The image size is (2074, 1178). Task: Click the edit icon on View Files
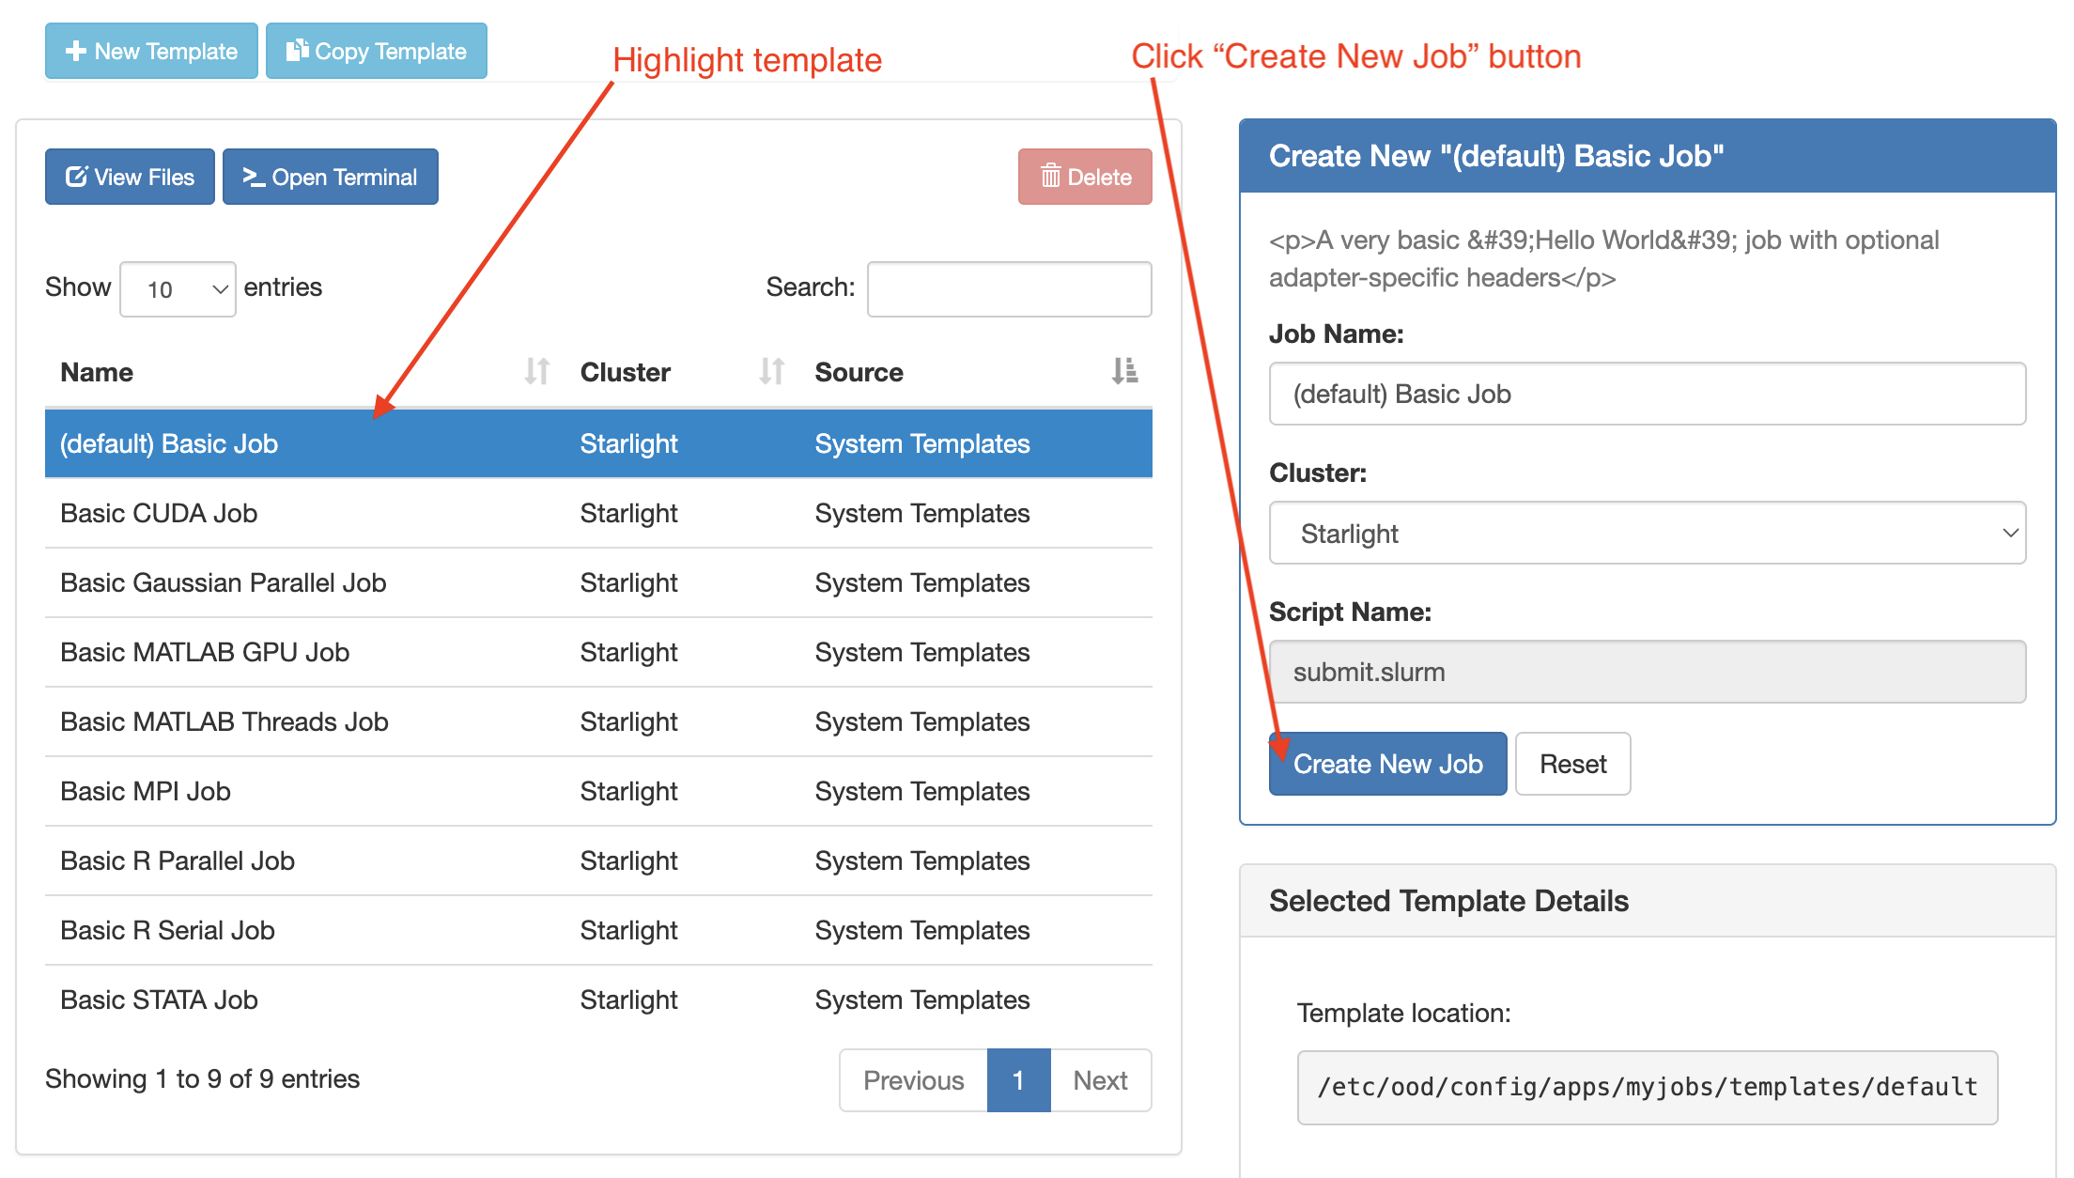[76, 177]
